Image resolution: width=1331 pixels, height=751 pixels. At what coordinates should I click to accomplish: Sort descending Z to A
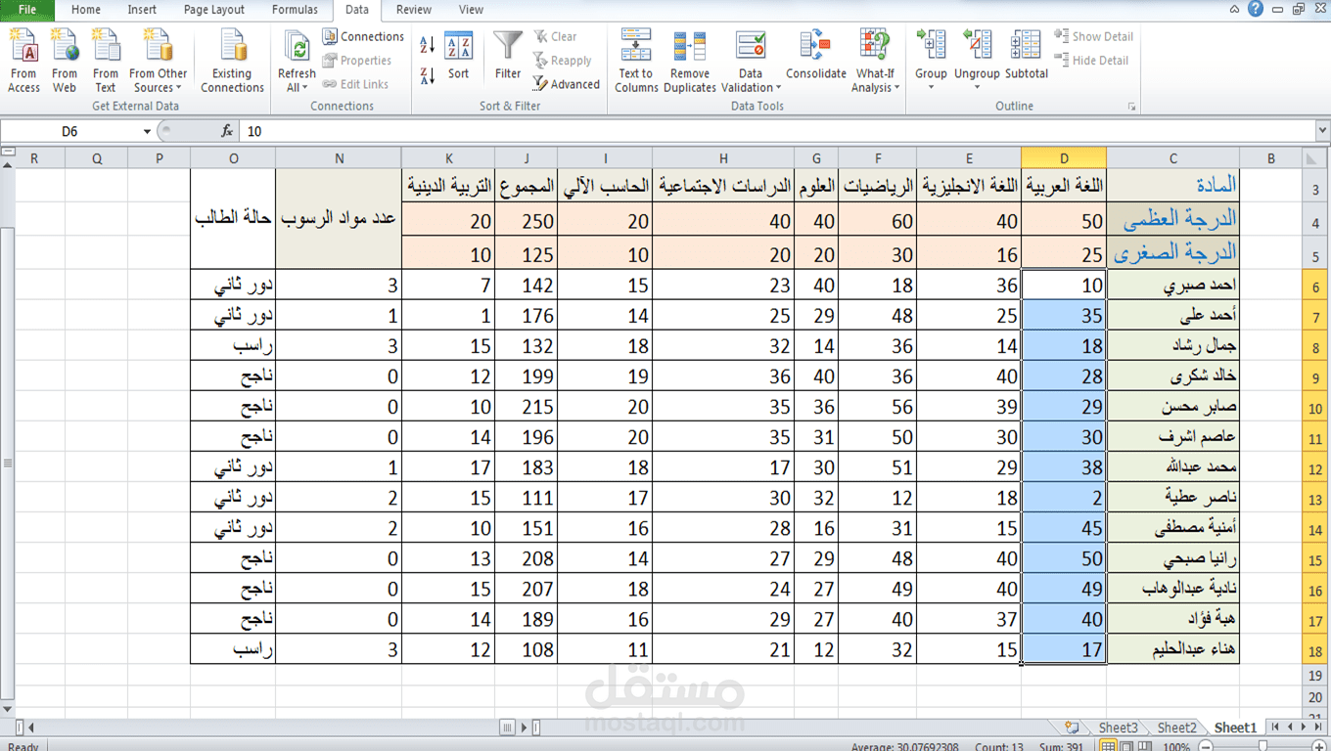click(427, 75)
